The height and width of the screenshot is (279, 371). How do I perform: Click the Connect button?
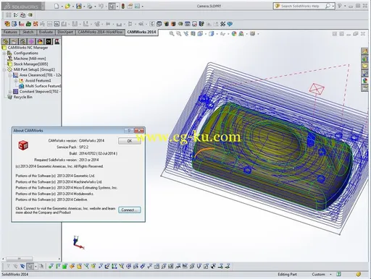tap(130, 210)
